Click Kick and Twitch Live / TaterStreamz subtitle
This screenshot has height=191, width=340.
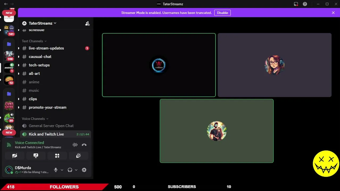[x=38, y=147]
